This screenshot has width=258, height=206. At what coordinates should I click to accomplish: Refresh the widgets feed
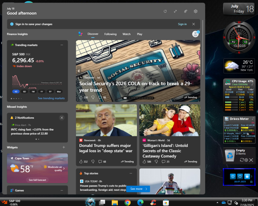165,11
